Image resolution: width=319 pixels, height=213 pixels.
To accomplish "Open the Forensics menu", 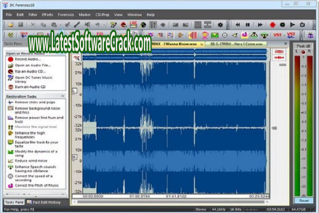I will [x=66, y=15].
